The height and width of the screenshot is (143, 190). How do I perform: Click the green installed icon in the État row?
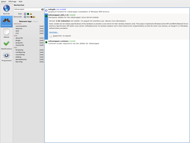pos(28,14)
